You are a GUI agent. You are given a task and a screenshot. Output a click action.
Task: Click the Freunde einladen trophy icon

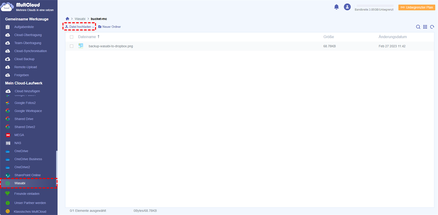(x=8, y=193)
